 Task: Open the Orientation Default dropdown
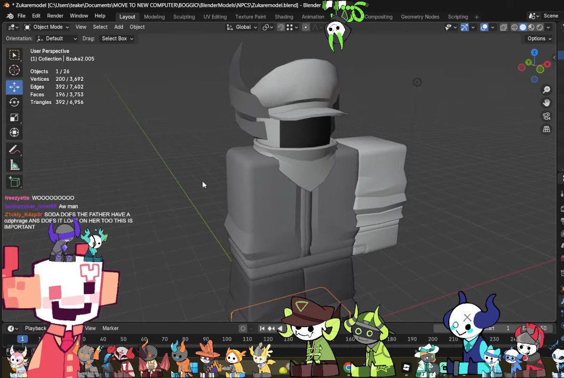57,38
